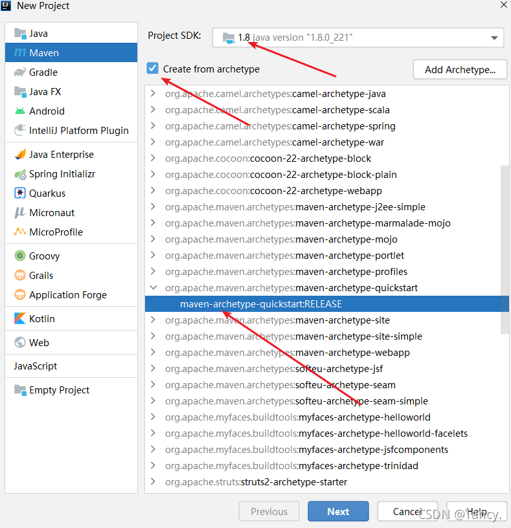
Task: Select softeu-archetype-seam-simple row
Action: tap(326, 401)
